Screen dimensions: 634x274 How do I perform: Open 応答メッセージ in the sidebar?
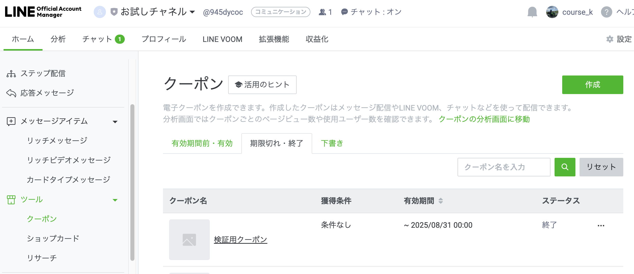[x=47, y=93]
